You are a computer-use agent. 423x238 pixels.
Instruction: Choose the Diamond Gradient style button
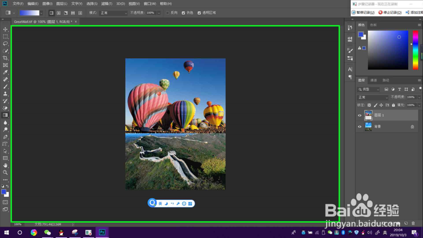80,13
